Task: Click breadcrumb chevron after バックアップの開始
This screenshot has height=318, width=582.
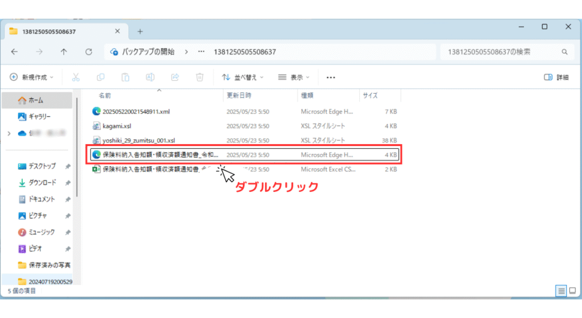Action: coord(186,52)
